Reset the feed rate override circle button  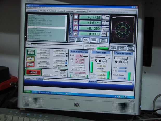[104, 61]
